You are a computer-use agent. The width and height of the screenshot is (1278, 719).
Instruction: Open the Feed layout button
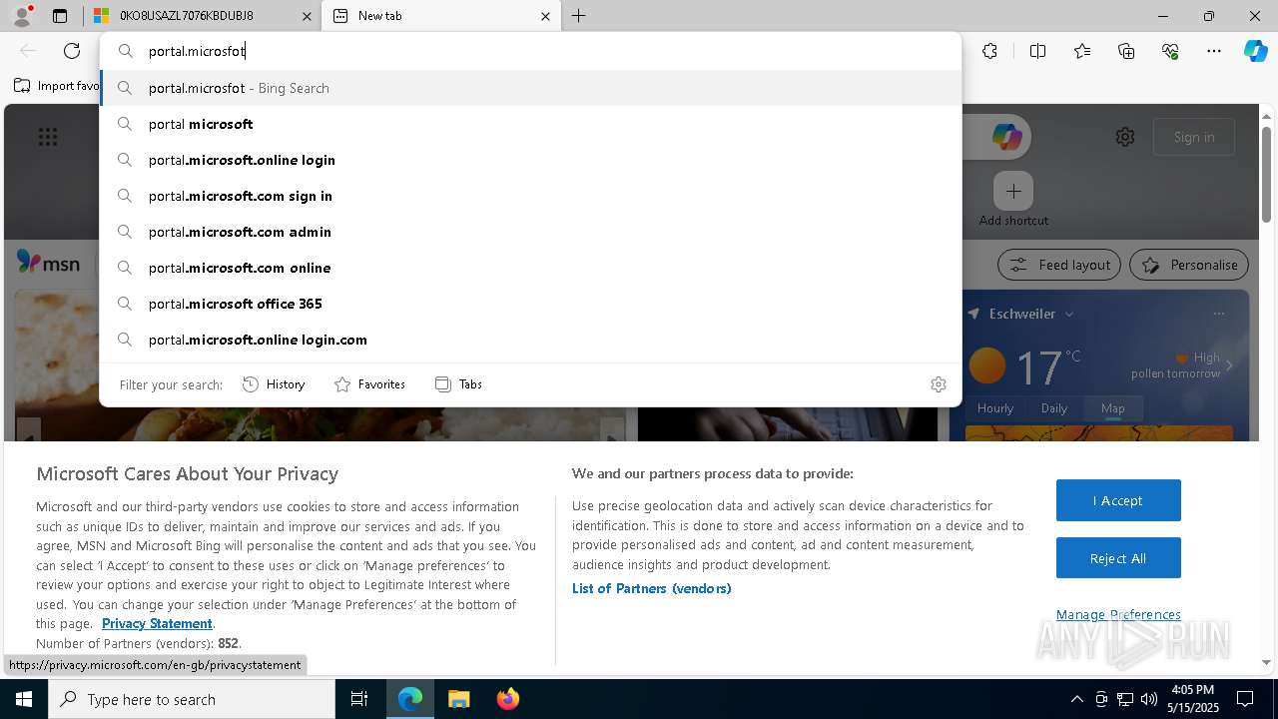pos(1059,265)
